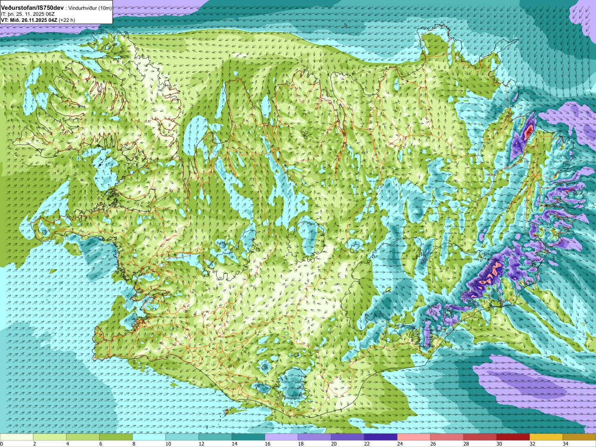This screenshot has height=447, width=596.
Task: Click the medium green 4–6 legend swatch
Action: 83,437
